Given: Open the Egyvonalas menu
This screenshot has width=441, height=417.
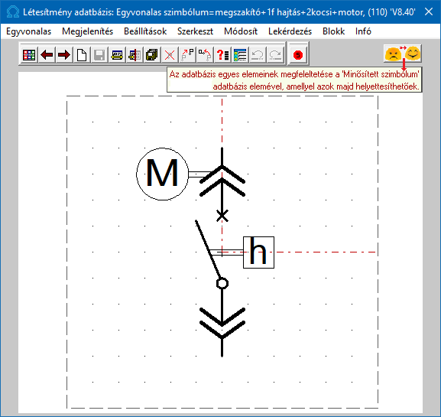Looking at the screenshot, I should (x=29, y=31).
